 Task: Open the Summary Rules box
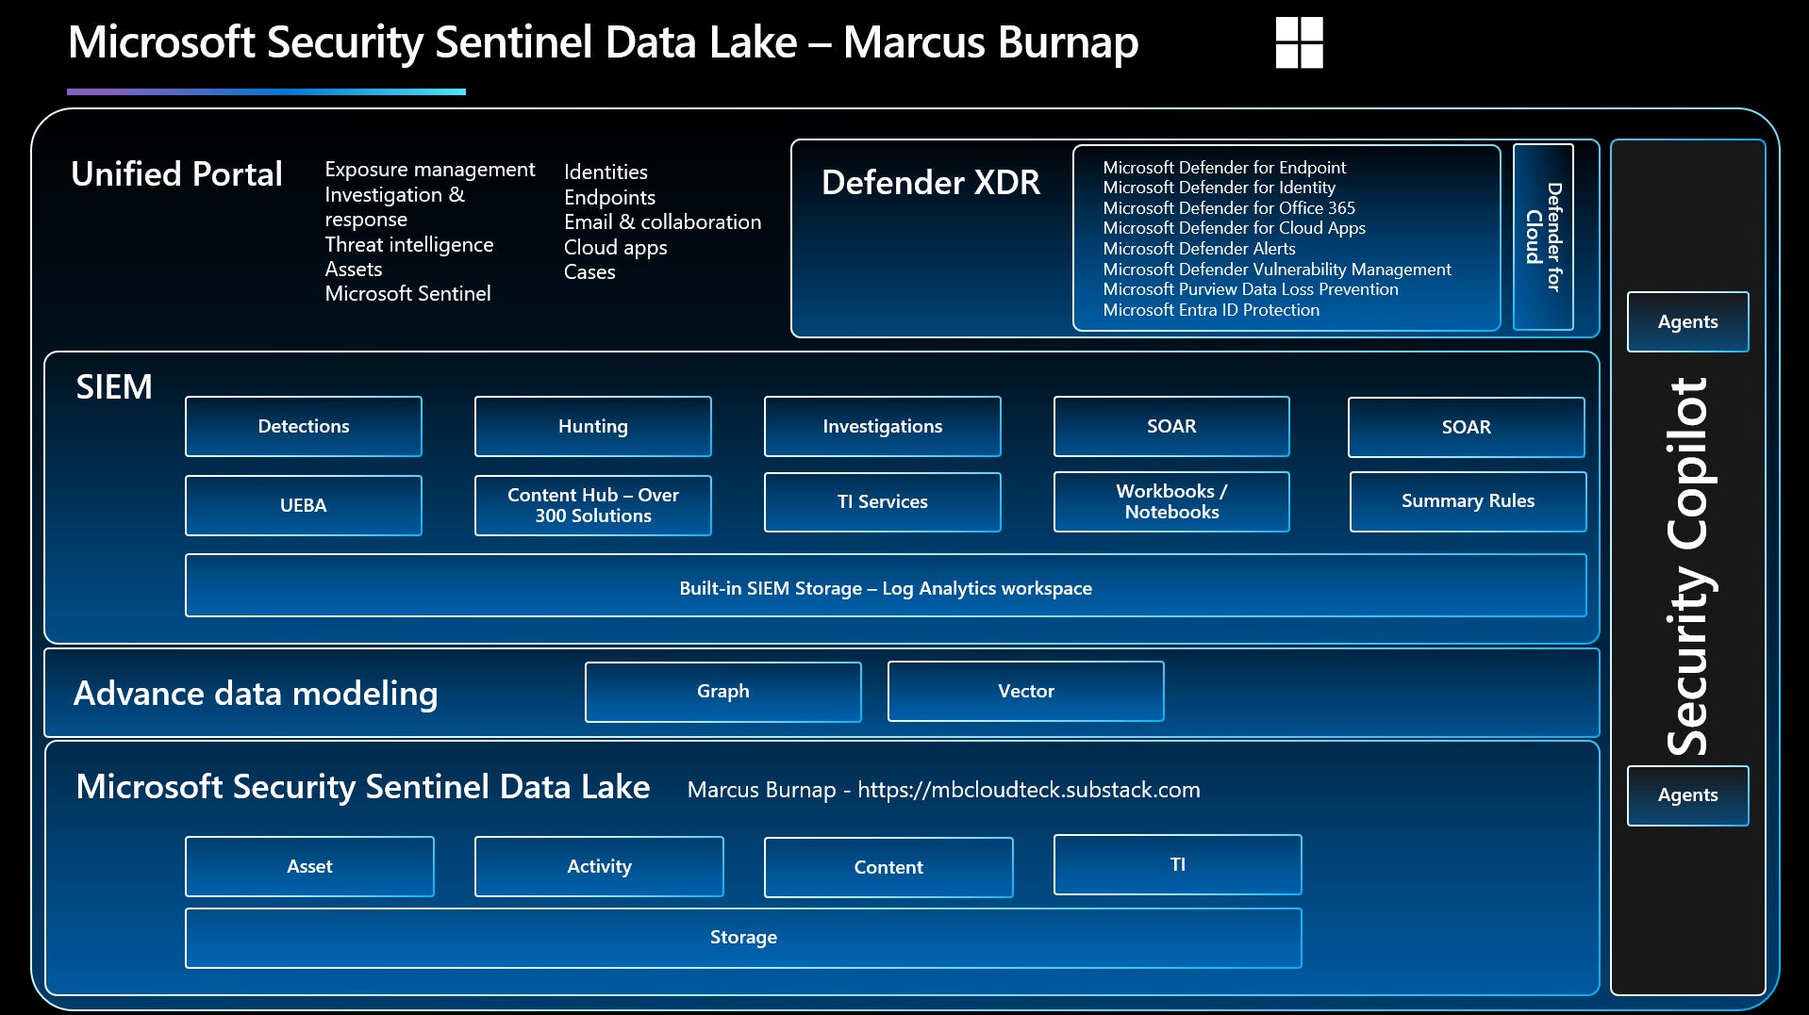click(x=1468, y=501)
